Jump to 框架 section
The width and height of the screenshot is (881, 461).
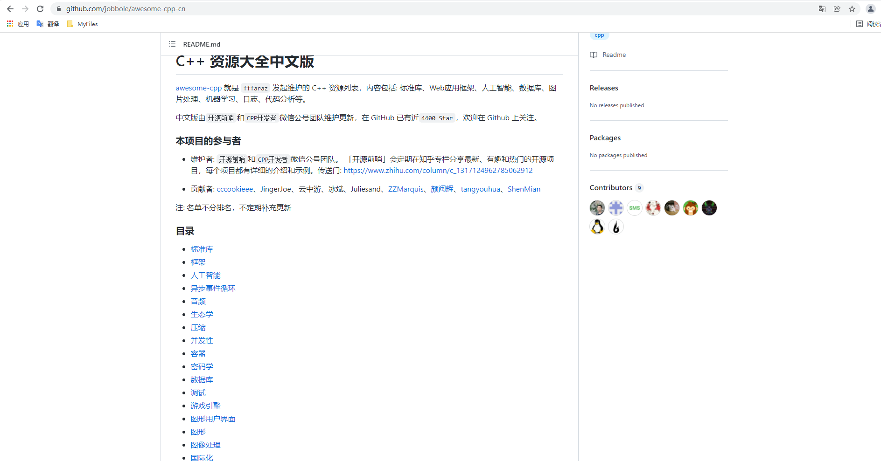[198, 262]
